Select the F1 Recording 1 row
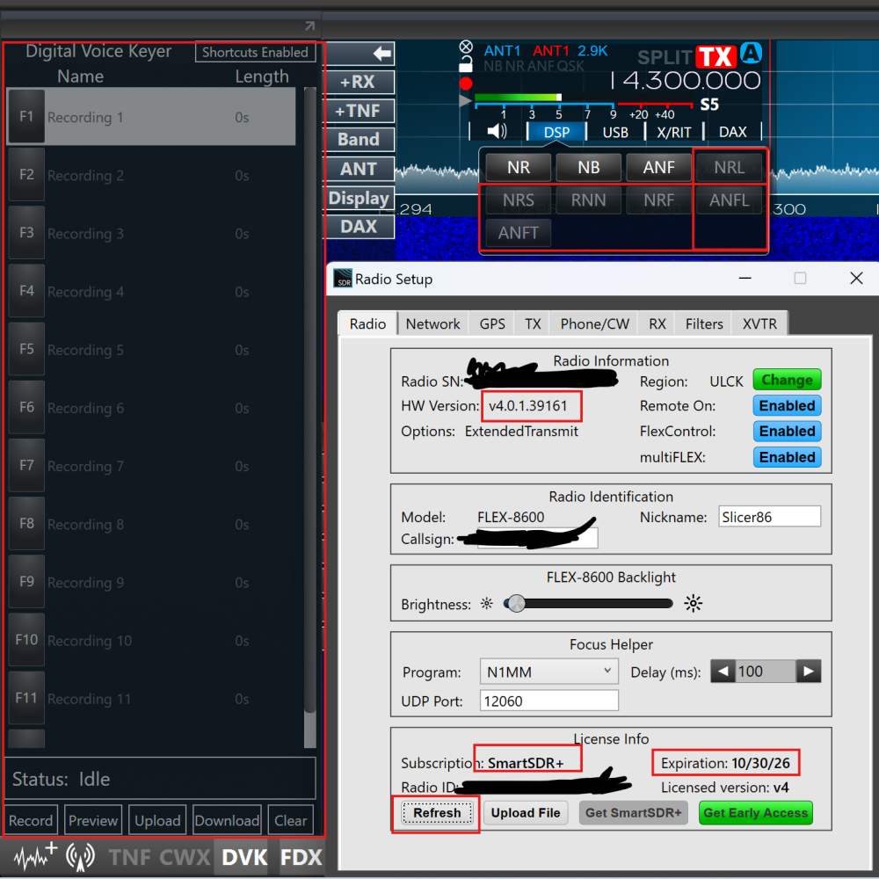879x879 pixels. 151,117
